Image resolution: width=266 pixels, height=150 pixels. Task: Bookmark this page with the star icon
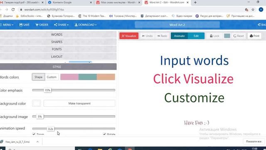[x=253, y=10]
